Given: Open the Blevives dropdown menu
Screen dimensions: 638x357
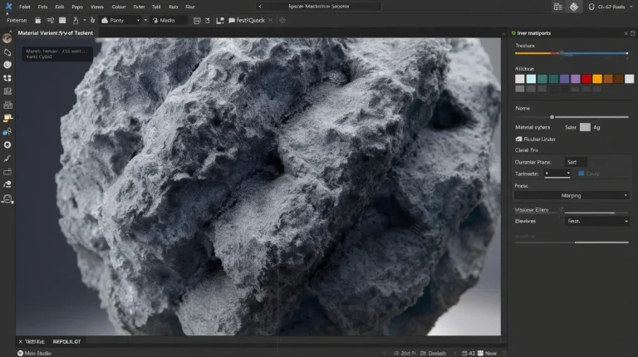Looking at the screenshot, I should click(596, 222).
